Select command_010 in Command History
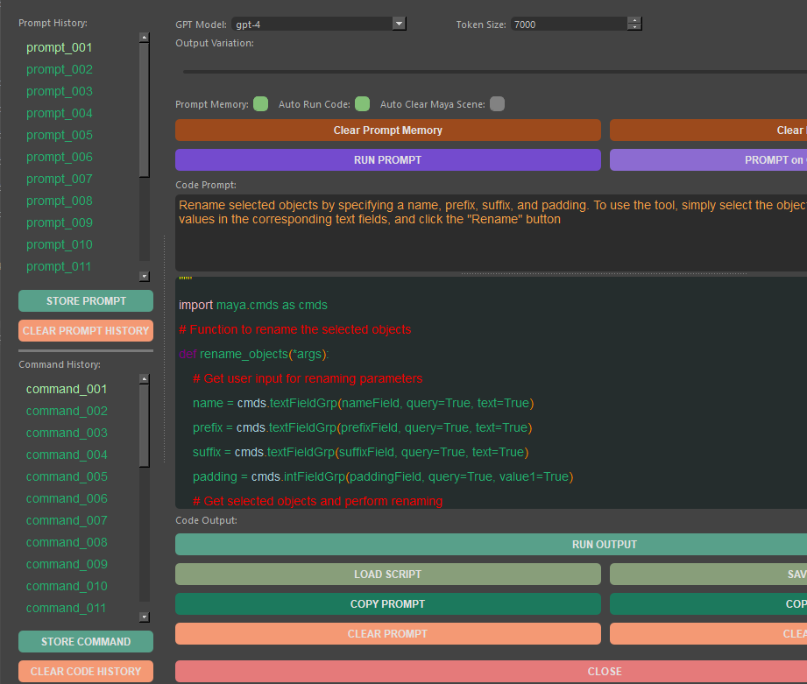The height and width of the screenshot is (684, 807). coord(67,586)
